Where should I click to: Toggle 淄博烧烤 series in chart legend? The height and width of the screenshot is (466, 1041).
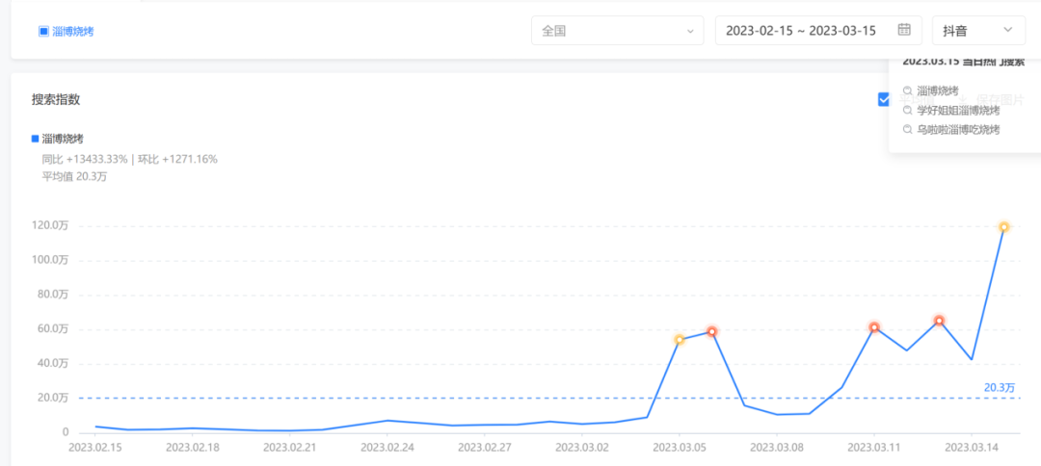coord(36,139)
